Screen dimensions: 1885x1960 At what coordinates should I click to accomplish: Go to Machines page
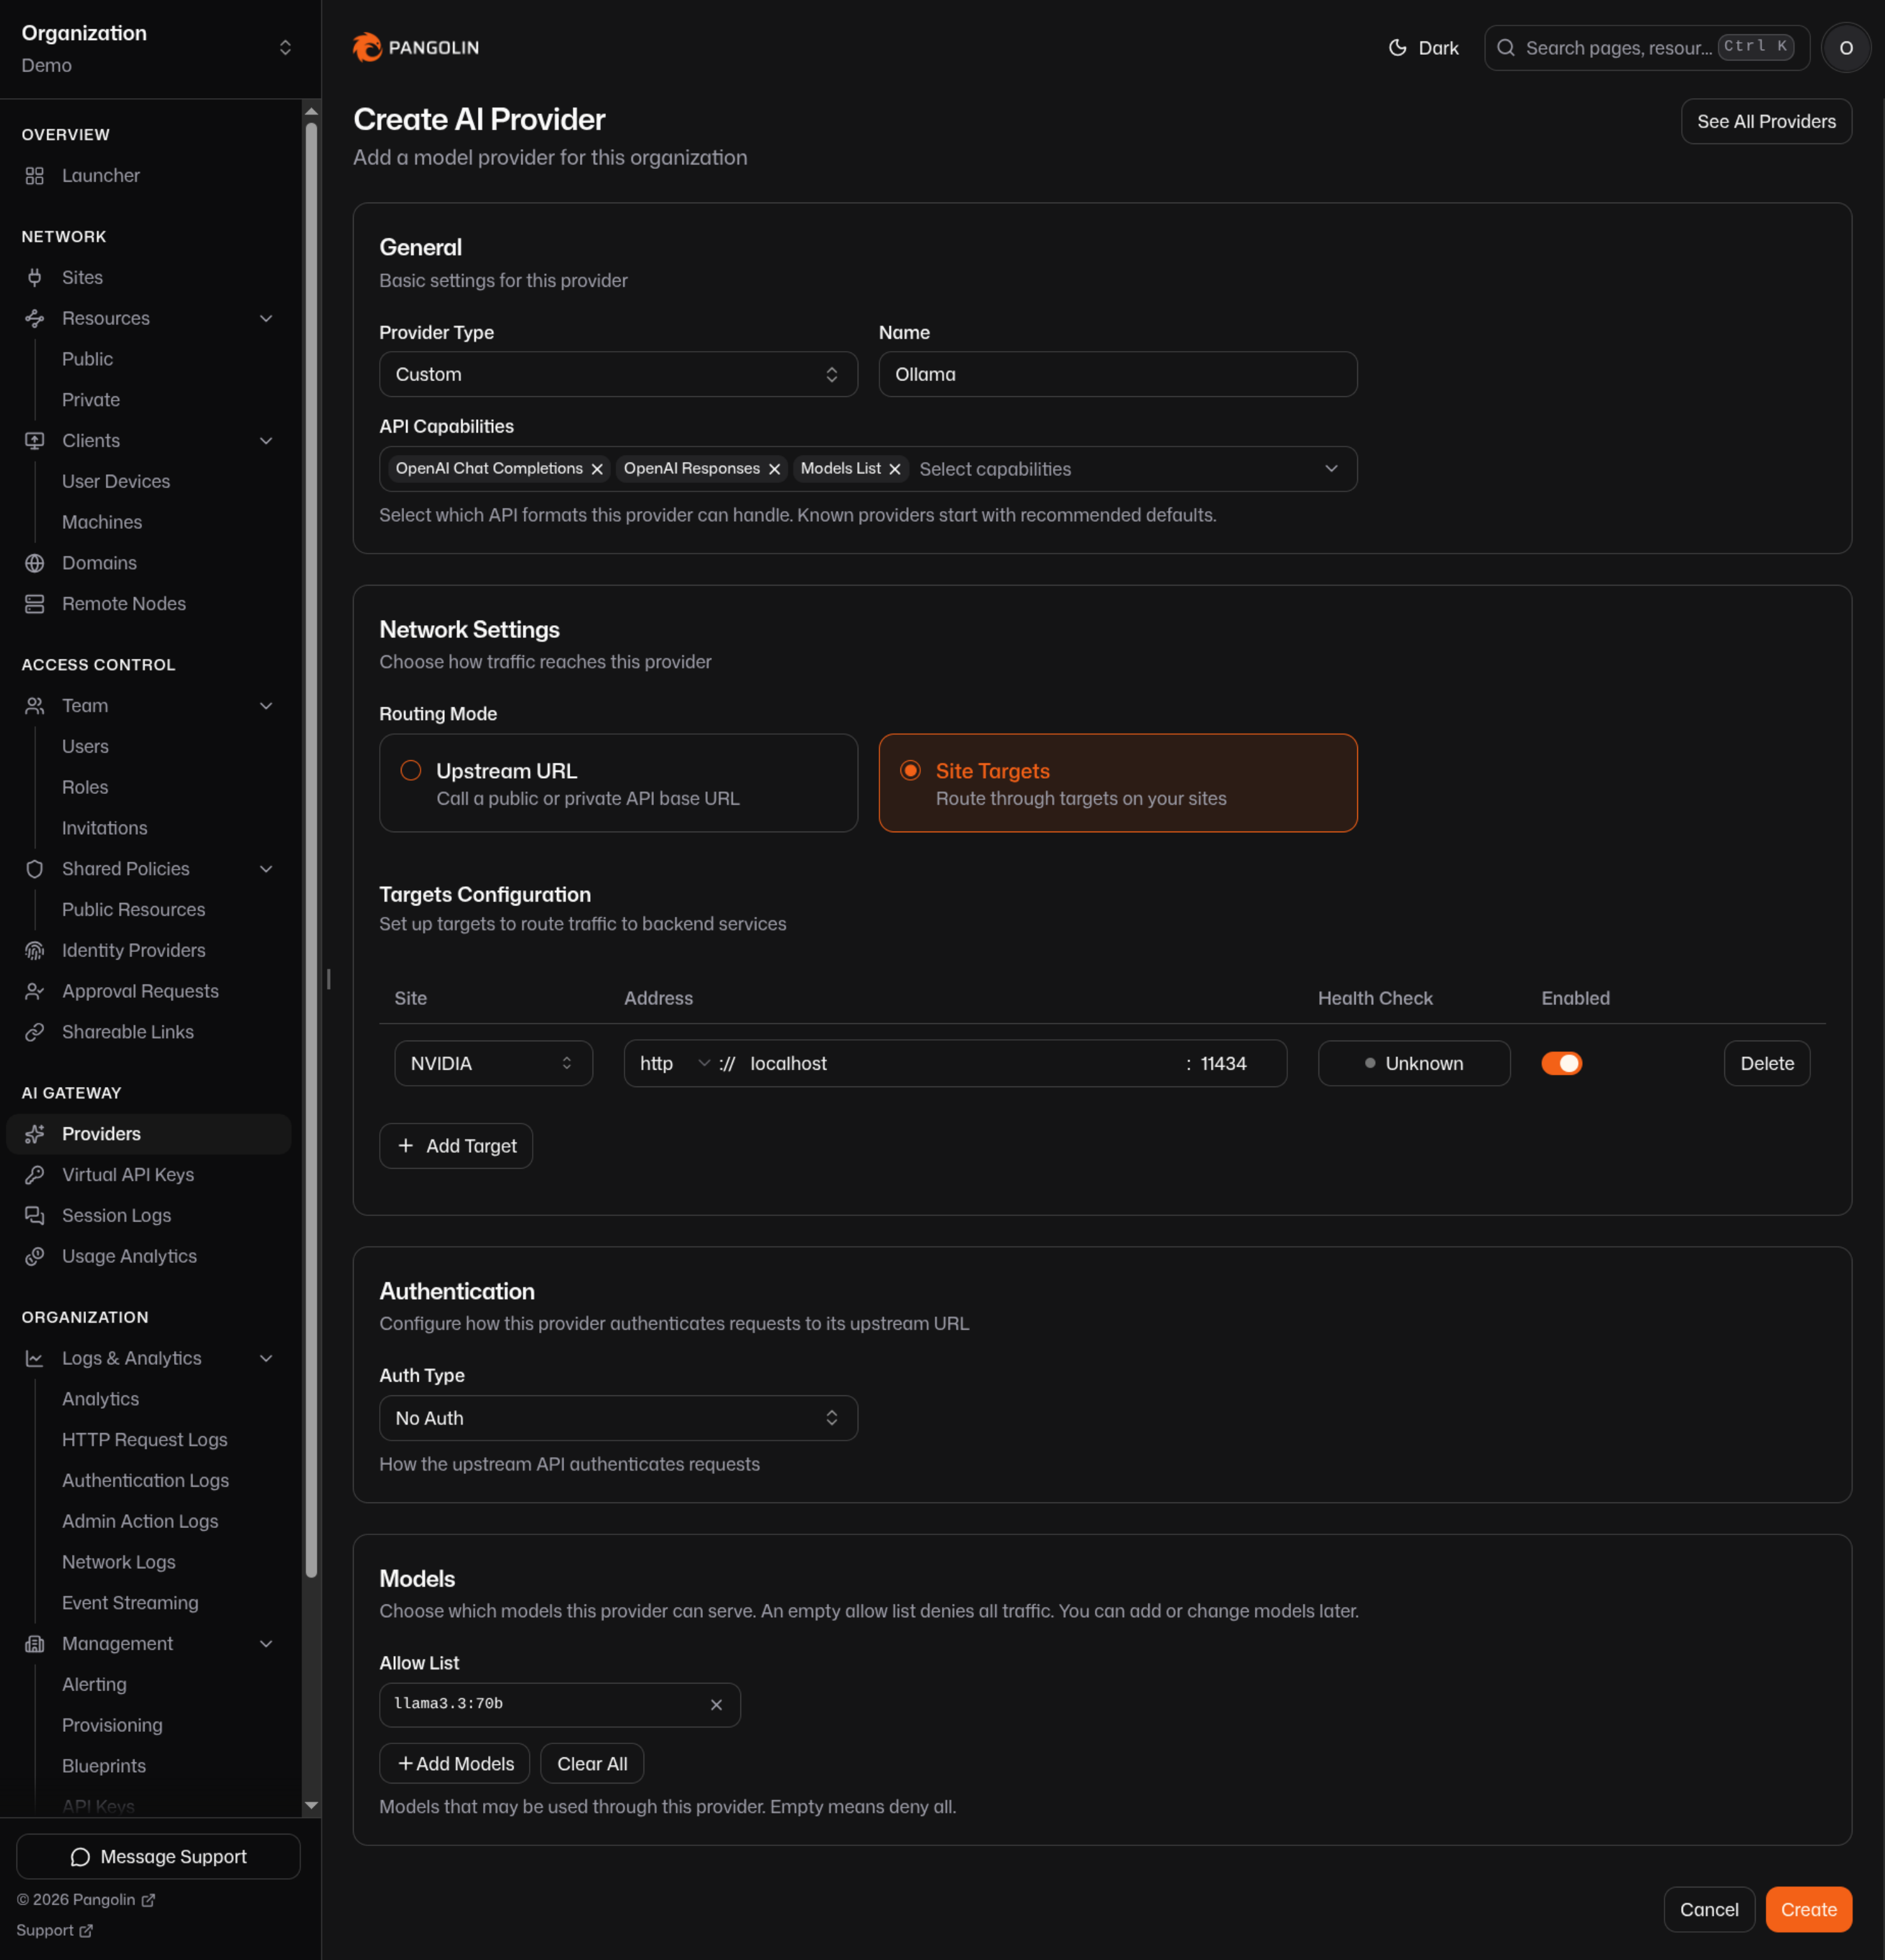click(102, 523)
